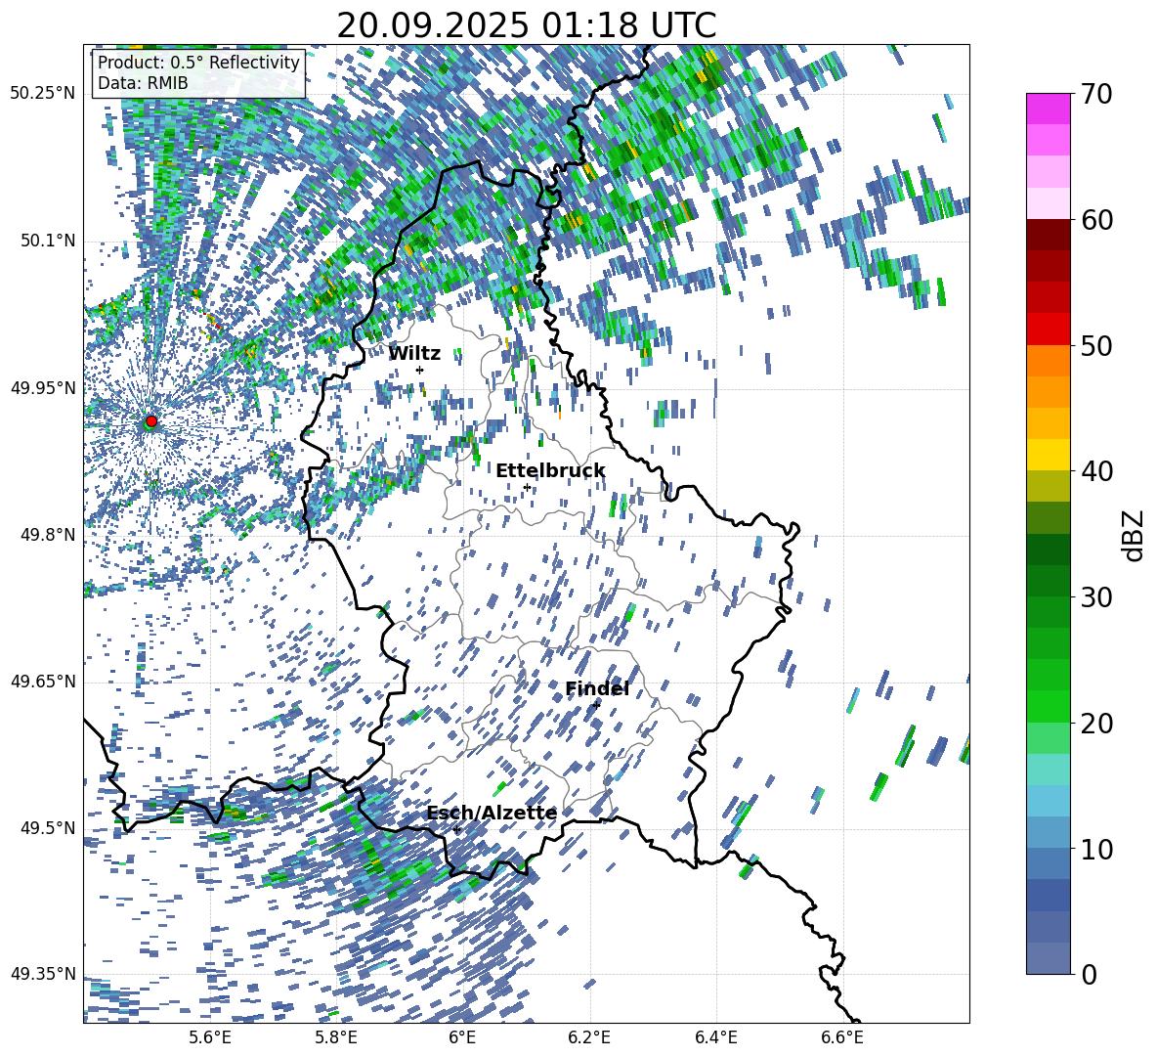Pick the bright green swatch just above 20 dBZ
The width and height of the screenshot is (1157, 1057).
tap(1049, 706)
